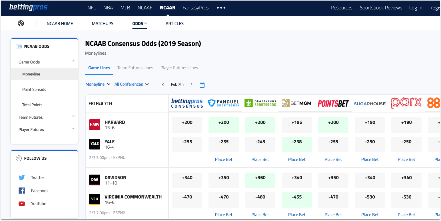Select BetMGM -455 odds for VCU
The image size is (441, 221).
click(x=297, y=200)
